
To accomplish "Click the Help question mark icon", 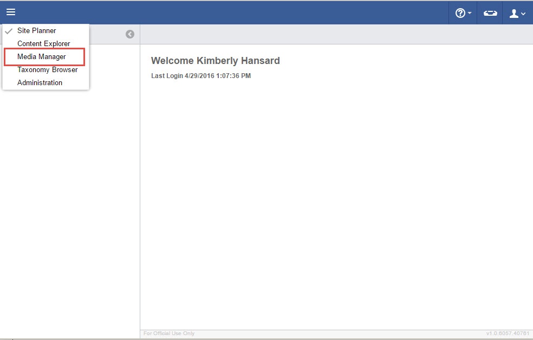I will coord(460,13).
